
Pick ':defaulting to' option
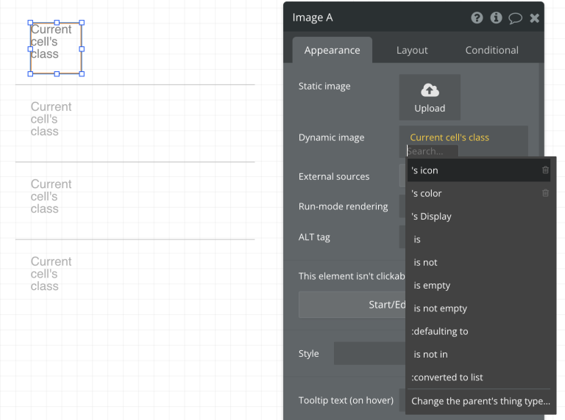point(440,331)
